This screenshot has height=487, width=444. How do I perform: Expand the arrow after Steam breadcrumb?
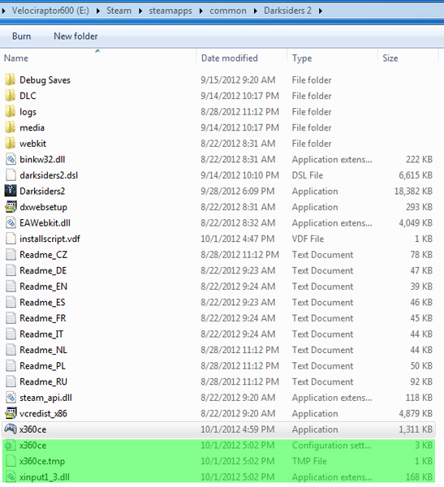pos(140,11)
